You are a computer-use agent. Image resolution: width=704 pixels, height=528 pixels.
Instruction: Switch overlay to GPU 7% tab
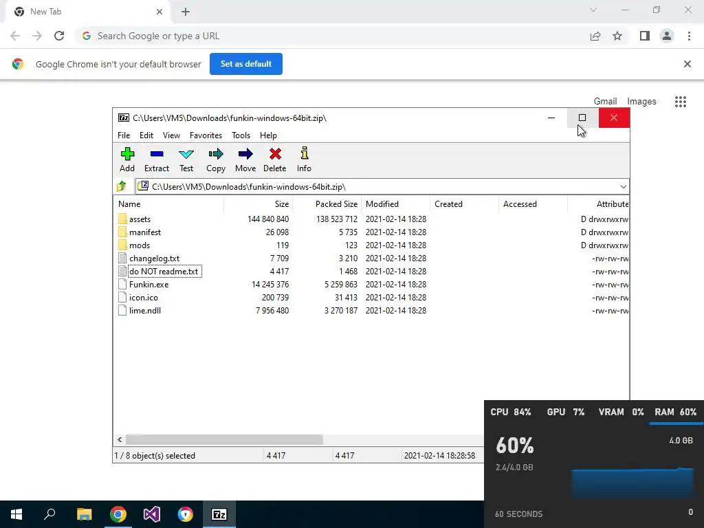coord(565,412)
